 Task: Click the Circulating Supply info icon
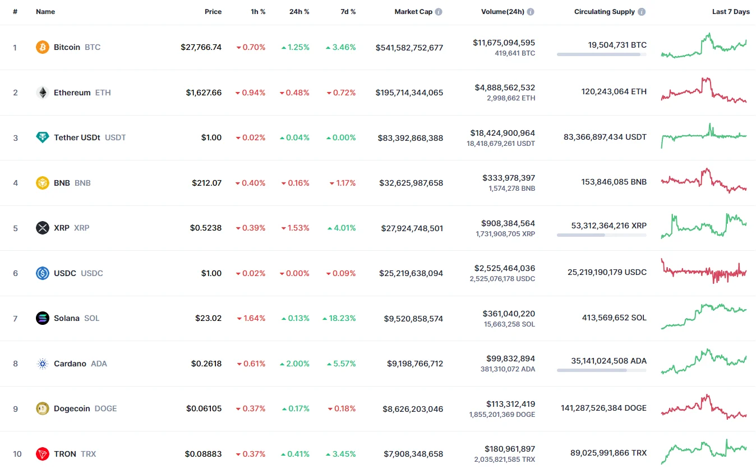642,12
